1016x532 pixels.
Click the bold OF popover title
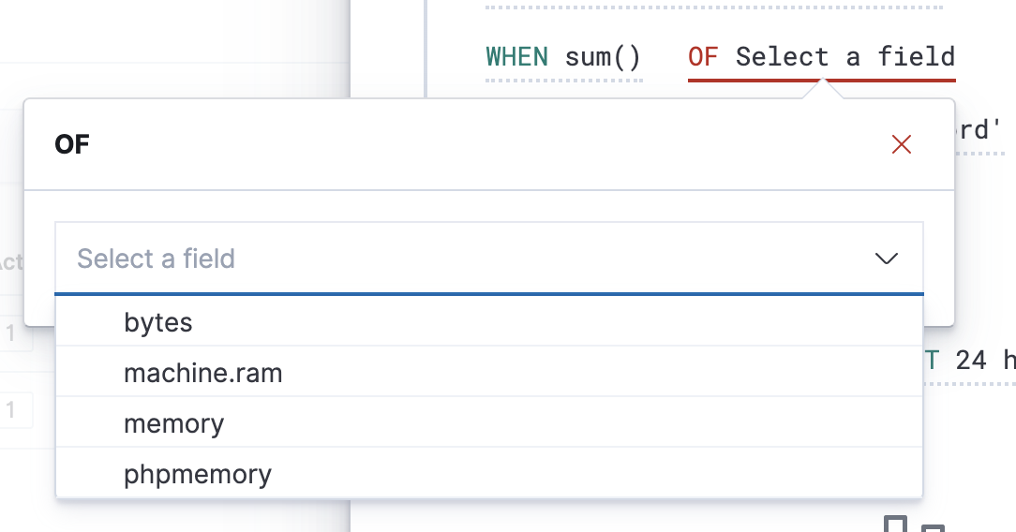point(72,145)
